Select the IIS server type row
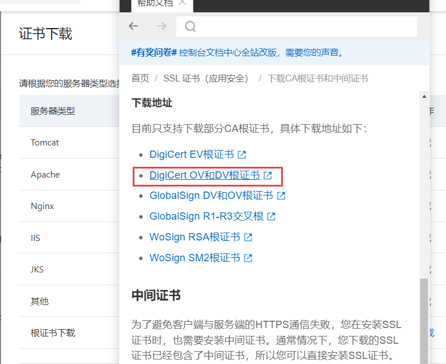Viewport: 446px width, 364px height. 69,238
